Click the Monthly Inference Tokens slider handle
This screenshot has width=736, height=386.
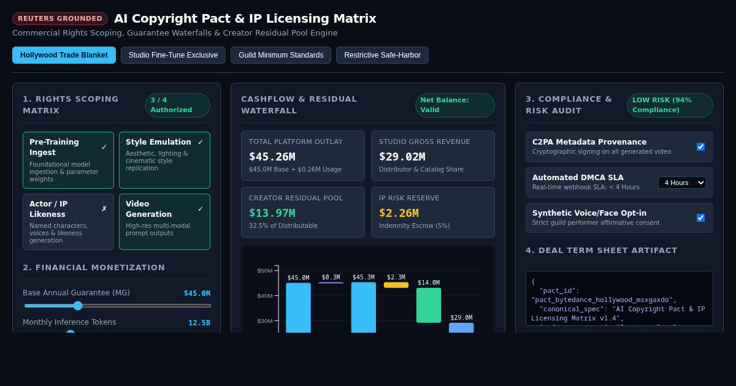71,333
